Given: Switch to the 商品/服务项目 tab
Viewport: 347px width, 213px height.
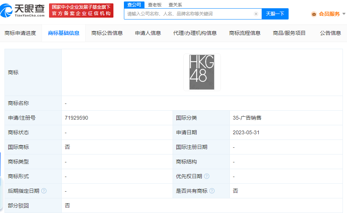Looking at the screenshot, I should [289, 33].
